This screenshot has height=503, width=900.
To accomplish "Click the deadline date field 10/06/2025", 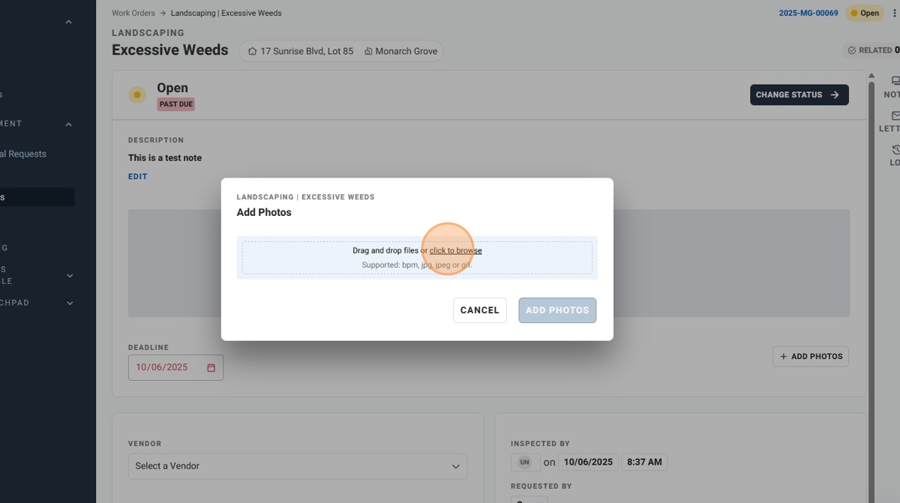I will tap(175, 367).
